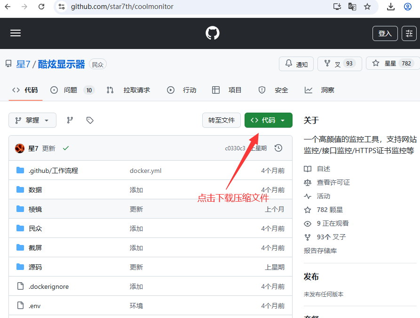Image resolution: width=420 pixels, height=318 pixels.
Task: Click the install app icon in address bar
Action: click(337, 7)
